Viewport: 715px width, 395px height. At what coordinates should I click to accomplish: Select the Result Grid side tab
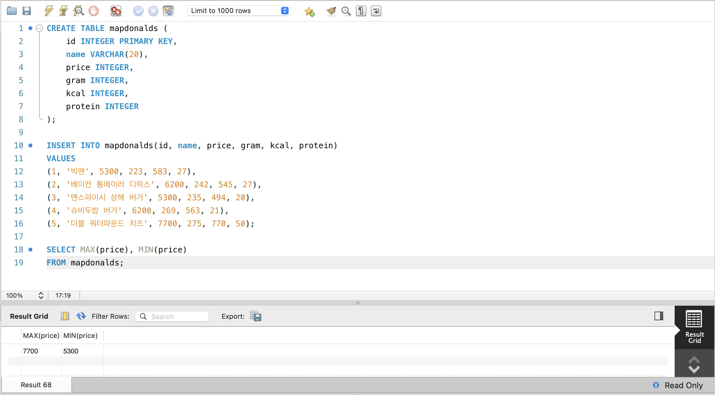point(695,327)
